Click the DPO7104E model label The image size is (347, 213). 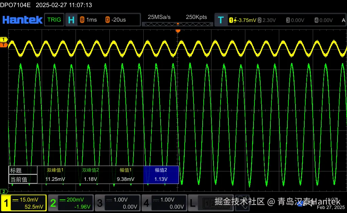click(x=15, y=5)
